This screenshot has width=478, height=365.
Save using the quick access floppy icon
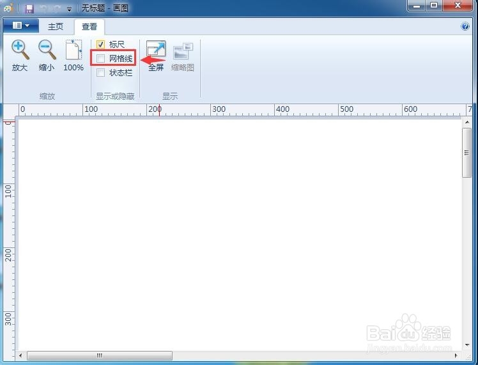point(29,8)
